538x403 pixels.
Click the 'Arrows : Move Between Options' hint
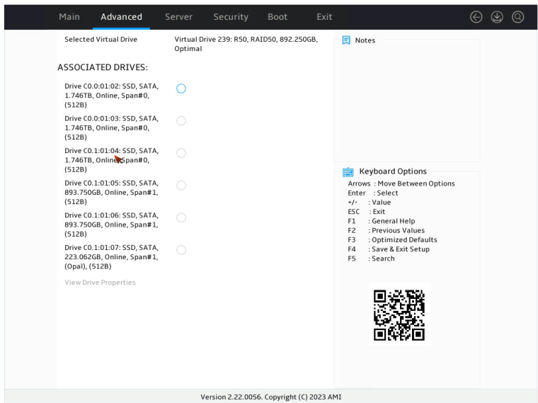[x=401, y=183]
